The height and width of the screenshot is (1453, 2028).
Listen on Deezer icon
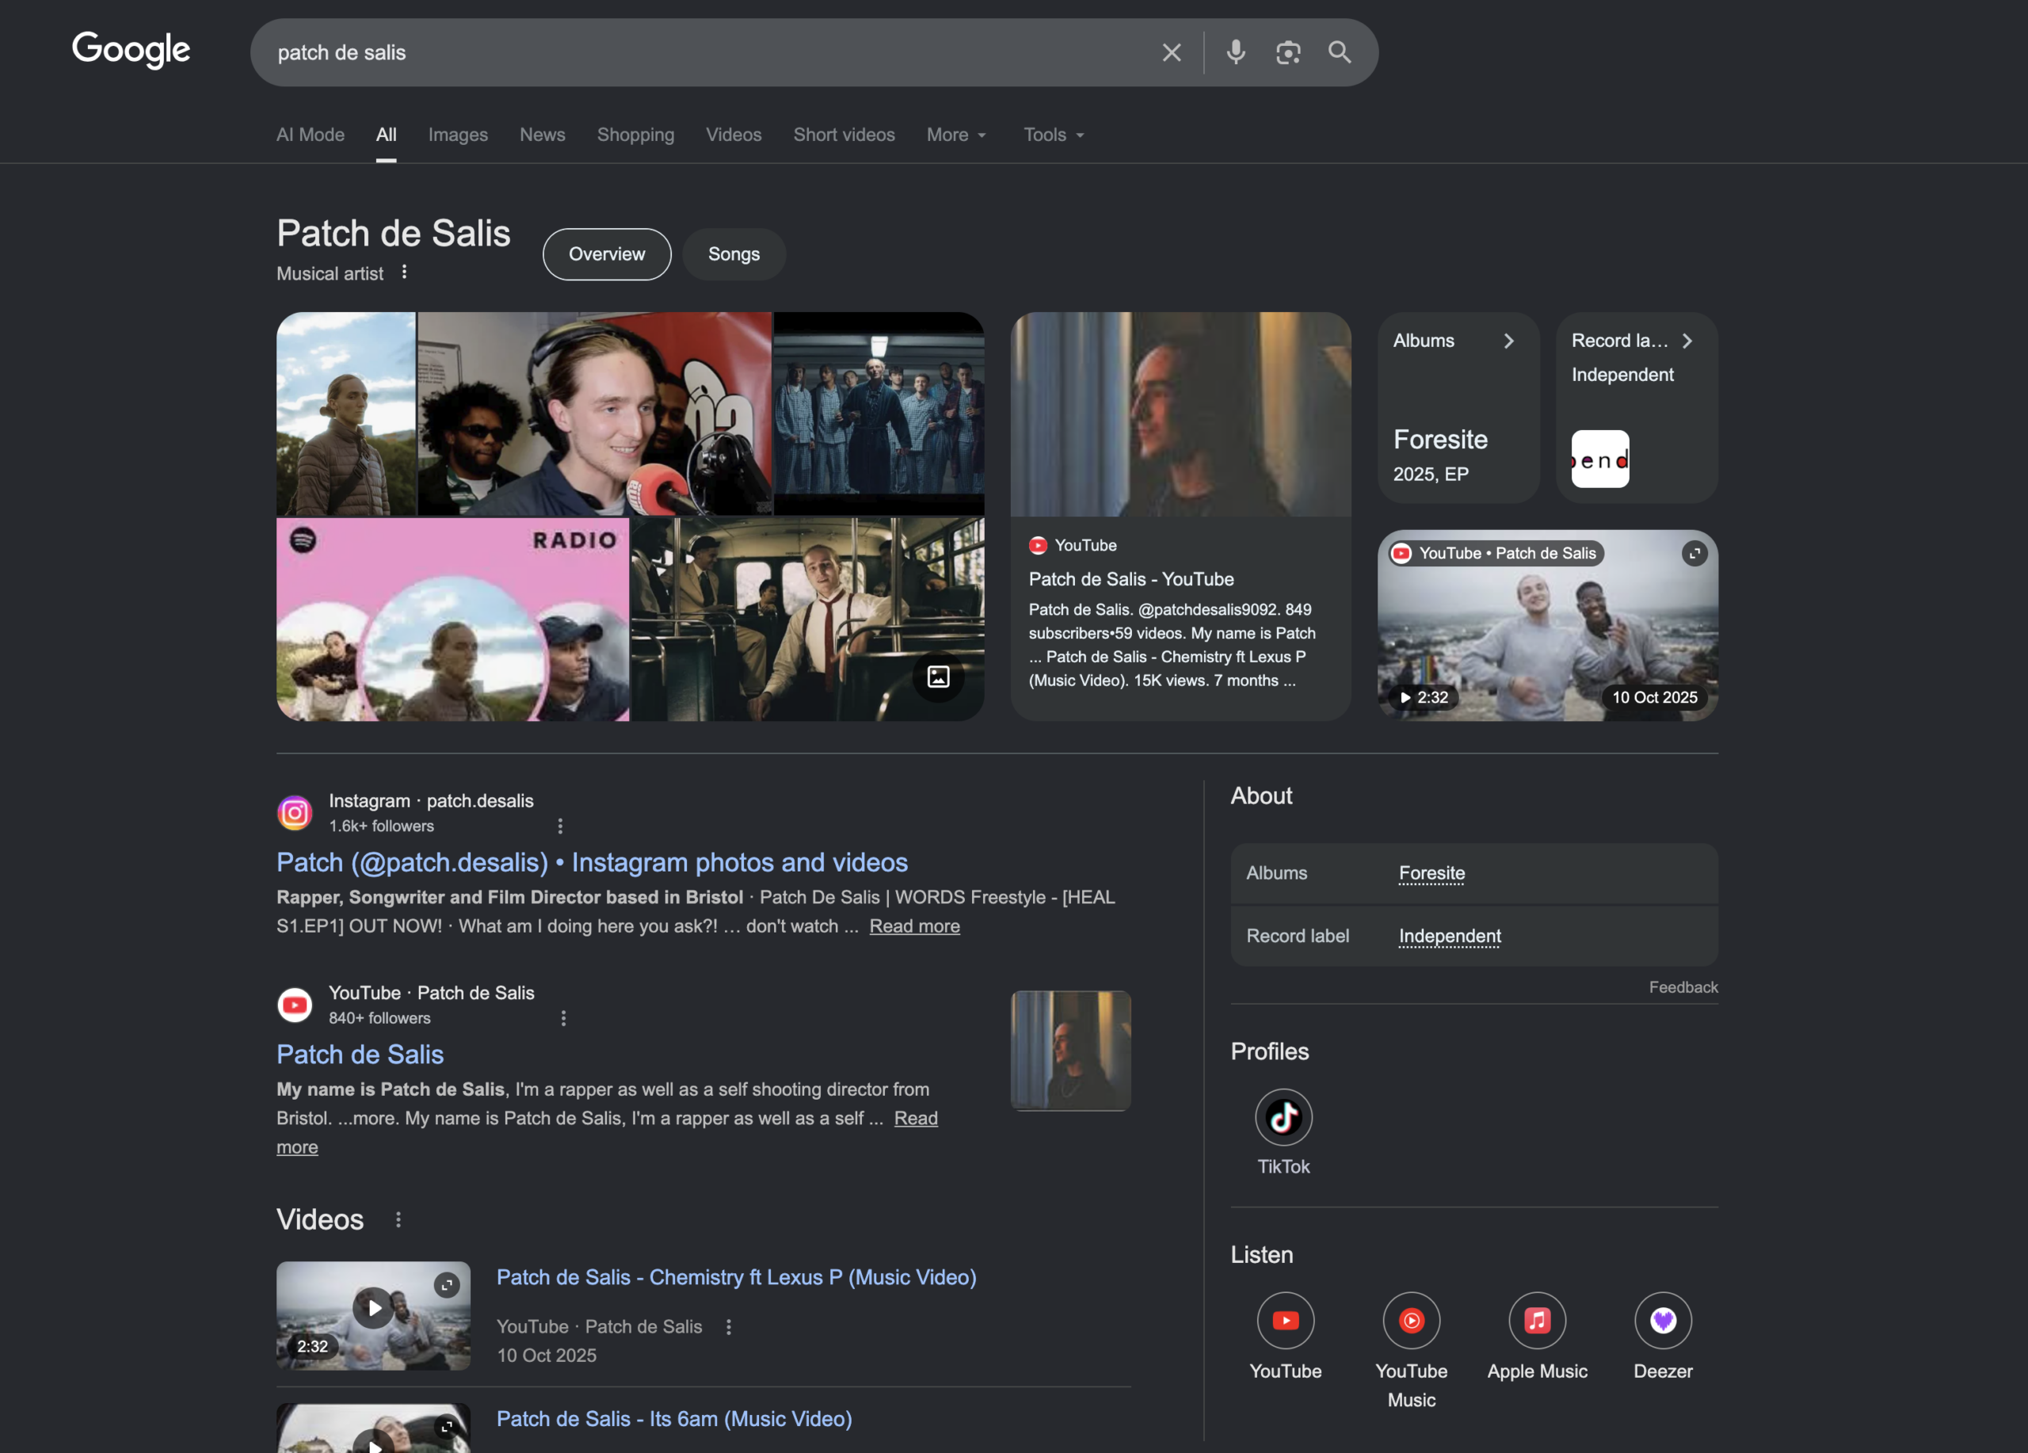pyautogui.click(x=1662, y=1320)
